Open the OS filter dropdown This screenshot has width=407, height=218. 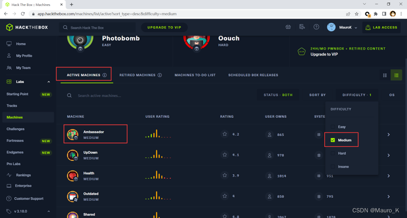392,95
